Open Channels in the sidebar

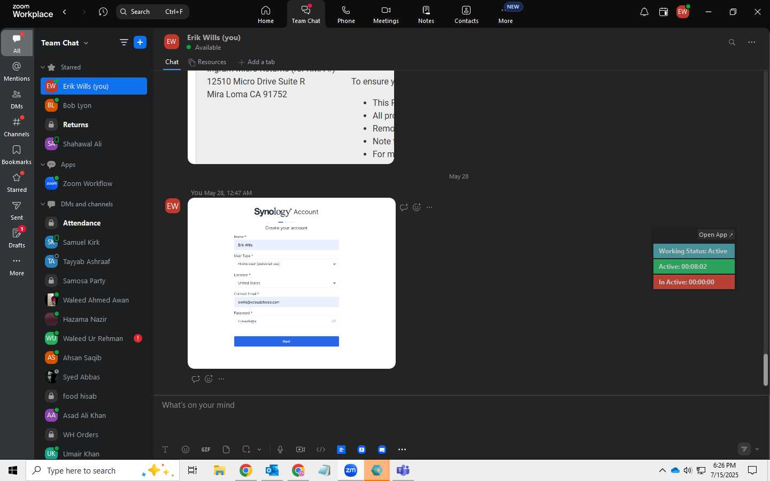click(17, 127)
